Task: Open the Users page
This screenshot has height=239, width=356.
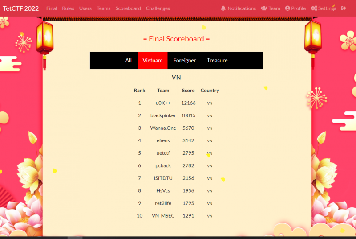Action: [85, 8]
